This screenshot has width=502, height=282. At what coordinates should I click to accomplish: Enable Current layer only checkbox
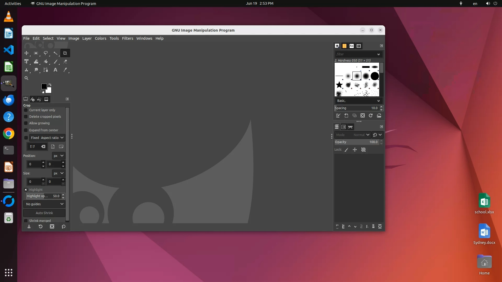point(26,110)
